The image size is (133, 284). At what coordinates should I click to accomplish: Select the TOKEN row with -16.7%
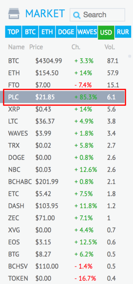[65, 278]
